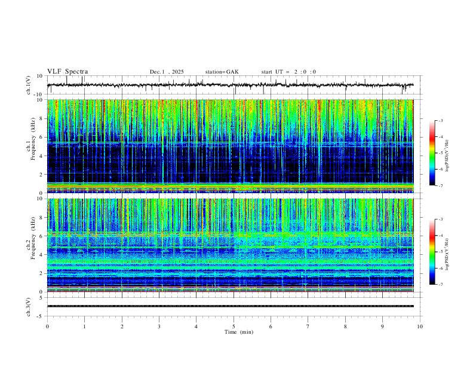Click time-axis tick label "6"
This screenshot has height=366, width=473.
click(x=271, y=327)
